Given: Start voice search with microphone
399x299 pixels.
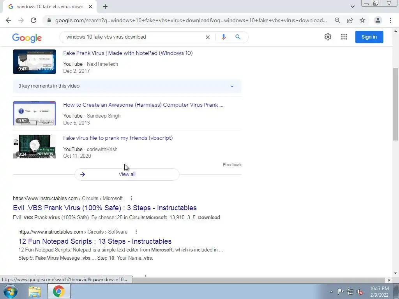Looking at the screenshot, I should tap(223, 37).
